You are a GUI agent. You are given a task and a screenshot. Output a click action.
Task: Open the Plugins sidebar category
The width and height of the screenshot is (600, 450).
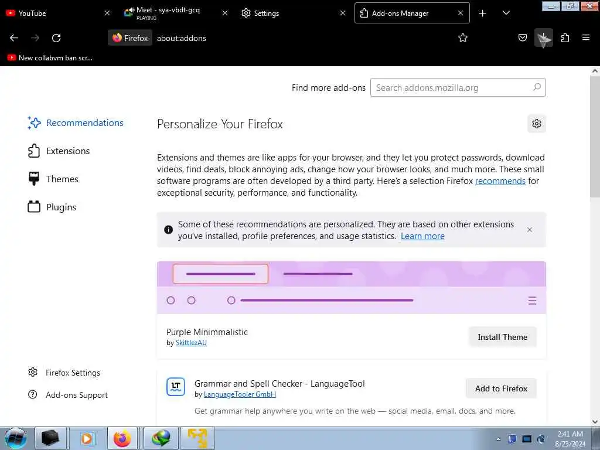52,207
